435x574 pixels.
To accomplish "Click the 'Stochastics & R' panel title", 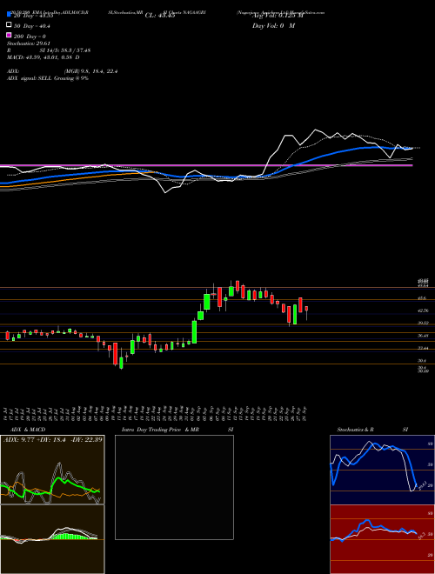I will tap(355, 430).
